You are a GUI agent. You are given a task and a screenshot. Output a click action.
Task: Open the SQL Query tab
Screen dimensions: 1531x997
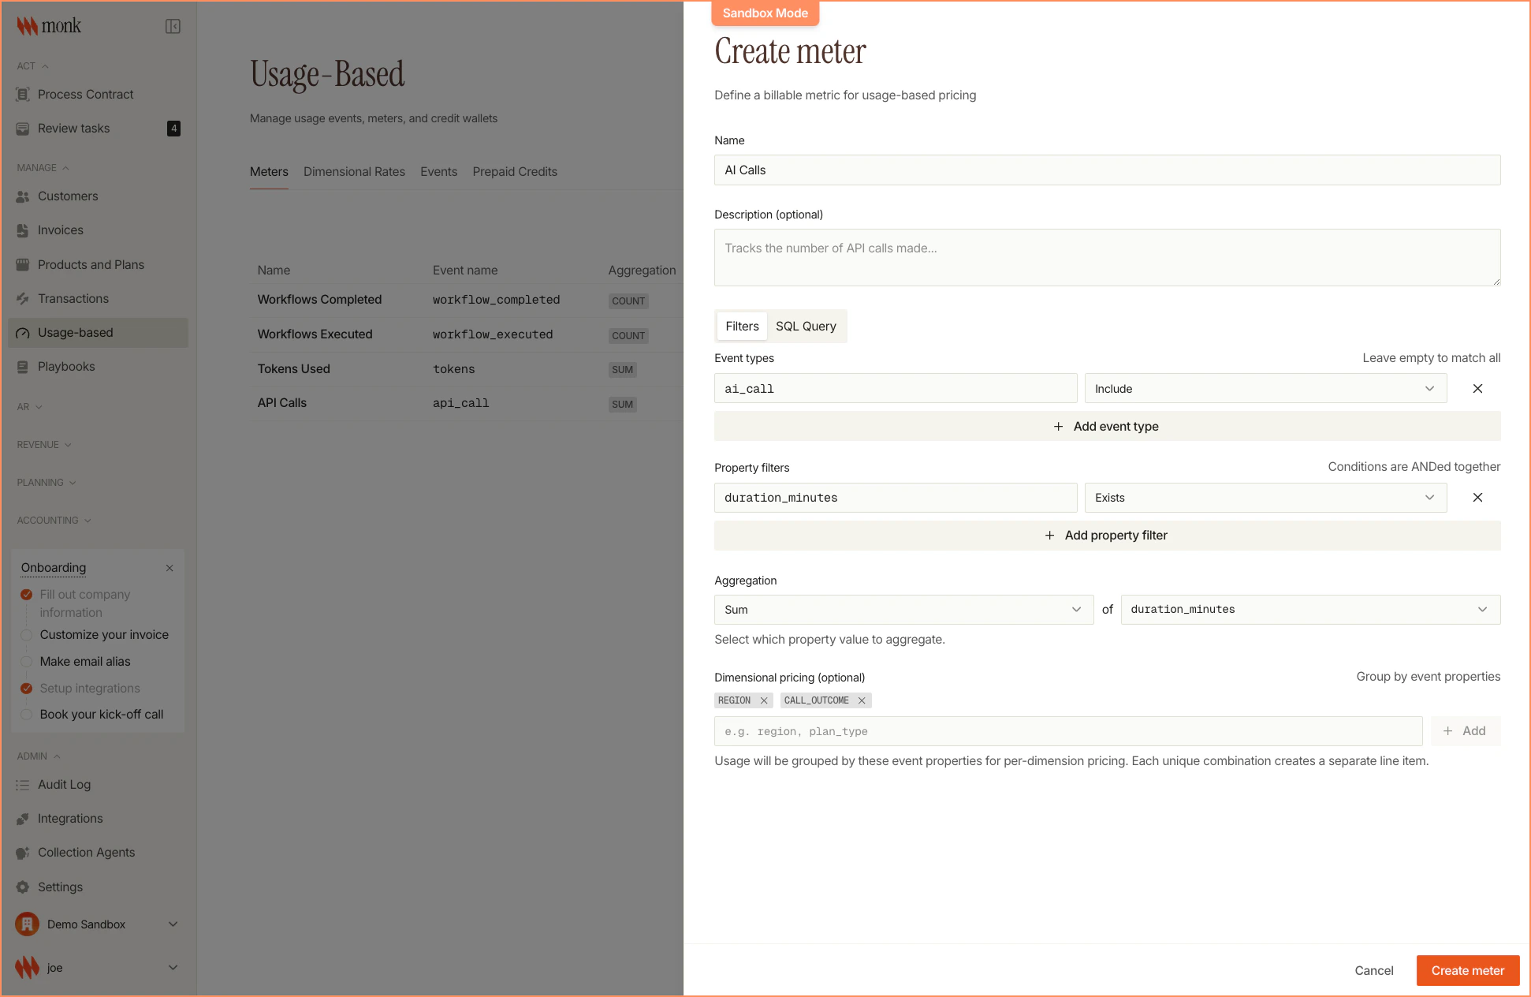click(x=806, y=326)
